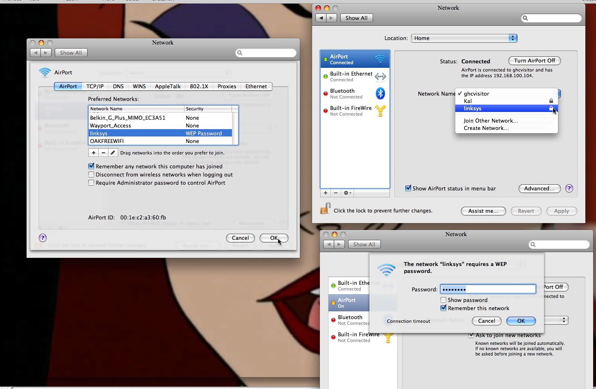This screenshot has width=596, height=389.
Task: Remove selected network service with minus button
Action: tap(336, 193)
